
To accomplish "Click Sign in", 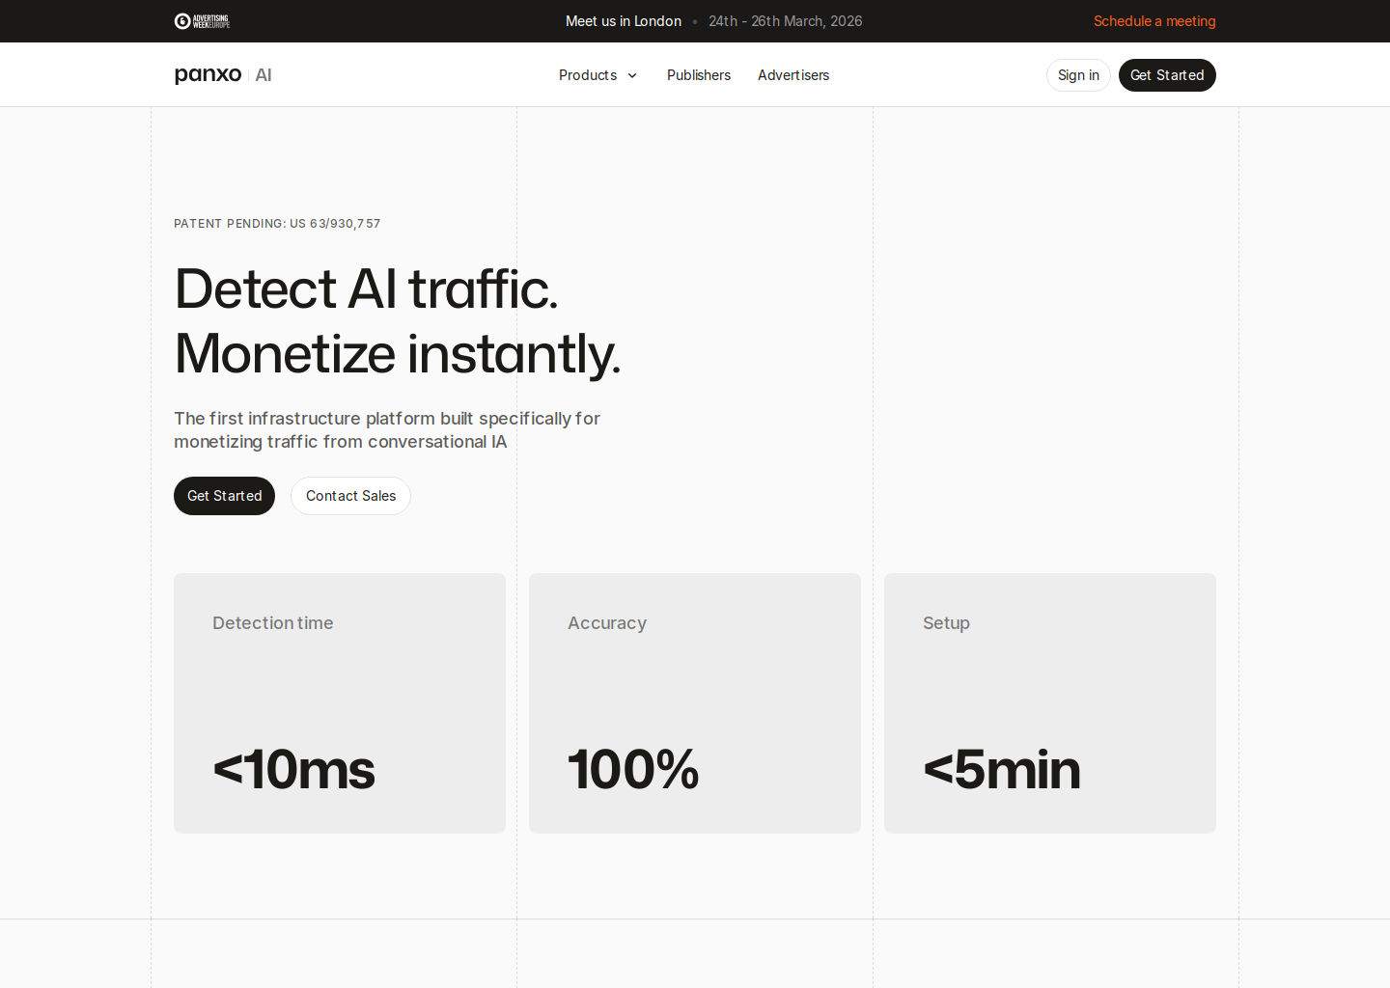I will [x=1078, y=74].
